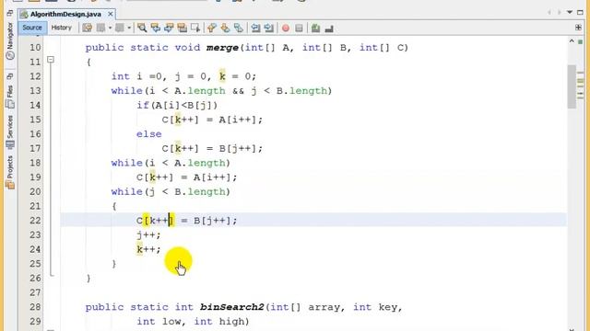This screenshot has height=331, width=590.
Task: Click red Start Macro Recording icon
Action: coord(286,29)
